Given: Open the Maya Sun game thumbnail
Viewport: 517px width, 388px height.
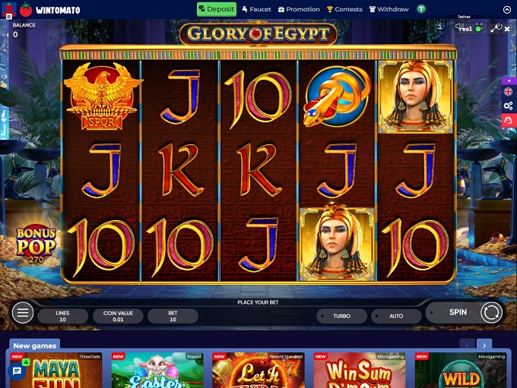Looking at the screenshot, I should click(x=56, y=370).
